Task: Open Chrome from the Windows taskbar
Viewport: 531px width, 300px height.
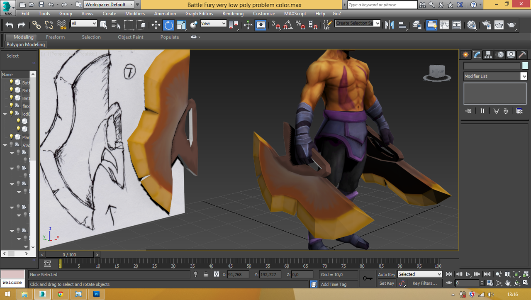Action: (x=61, y=294)
